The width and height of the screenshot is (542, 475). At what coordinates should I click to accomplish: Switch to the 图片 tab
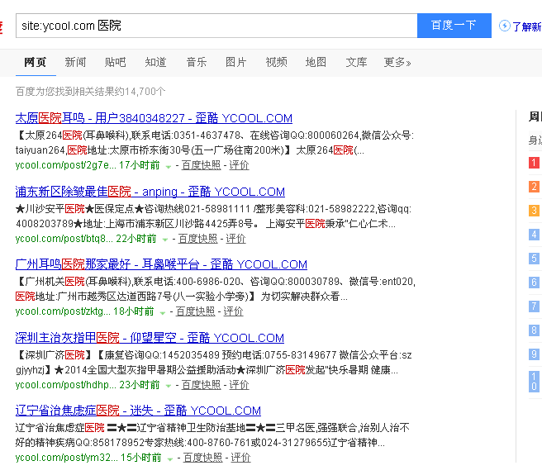(x=236, y=62)
